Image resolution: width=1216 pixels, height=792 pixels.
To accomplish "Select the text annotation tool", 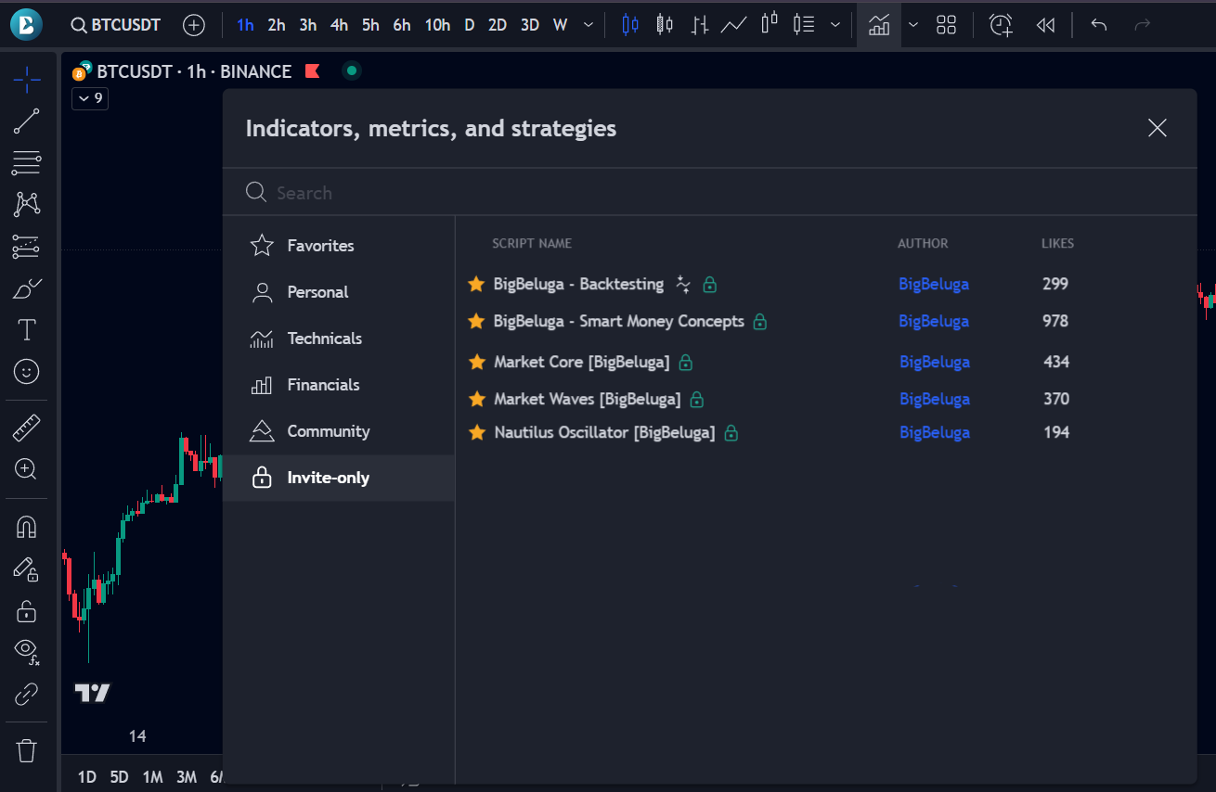I will [27, 330].
